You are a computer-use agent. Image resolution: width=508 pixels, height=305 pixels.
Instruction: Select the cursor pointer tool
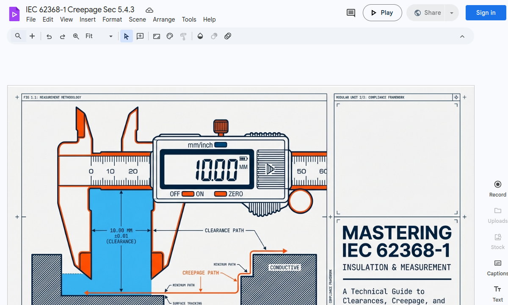126,36
